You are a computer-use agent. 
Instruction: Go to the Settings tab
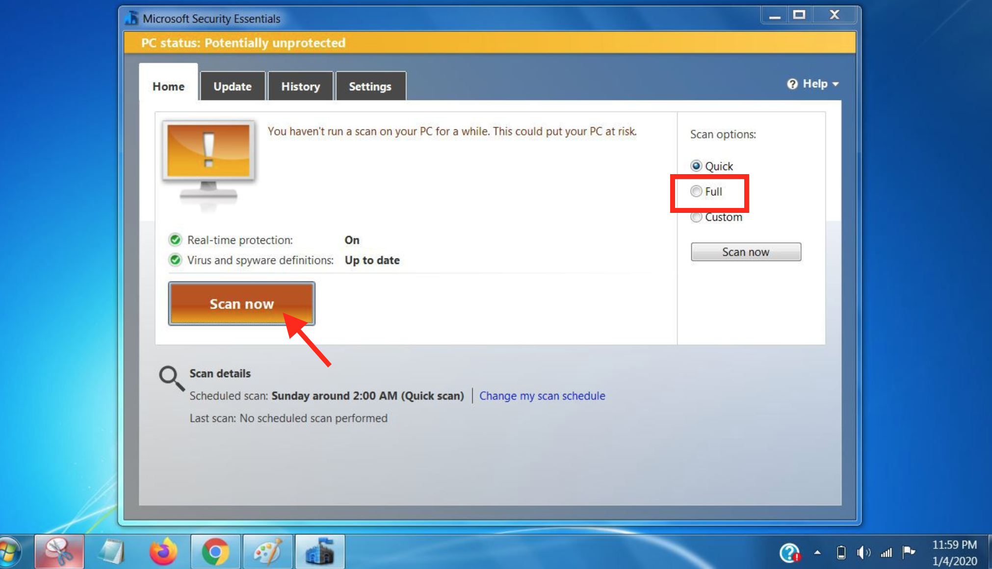click(x=370, y=86)
